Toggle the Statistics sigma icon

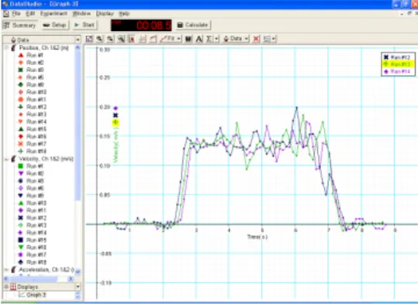pos(209,39)
